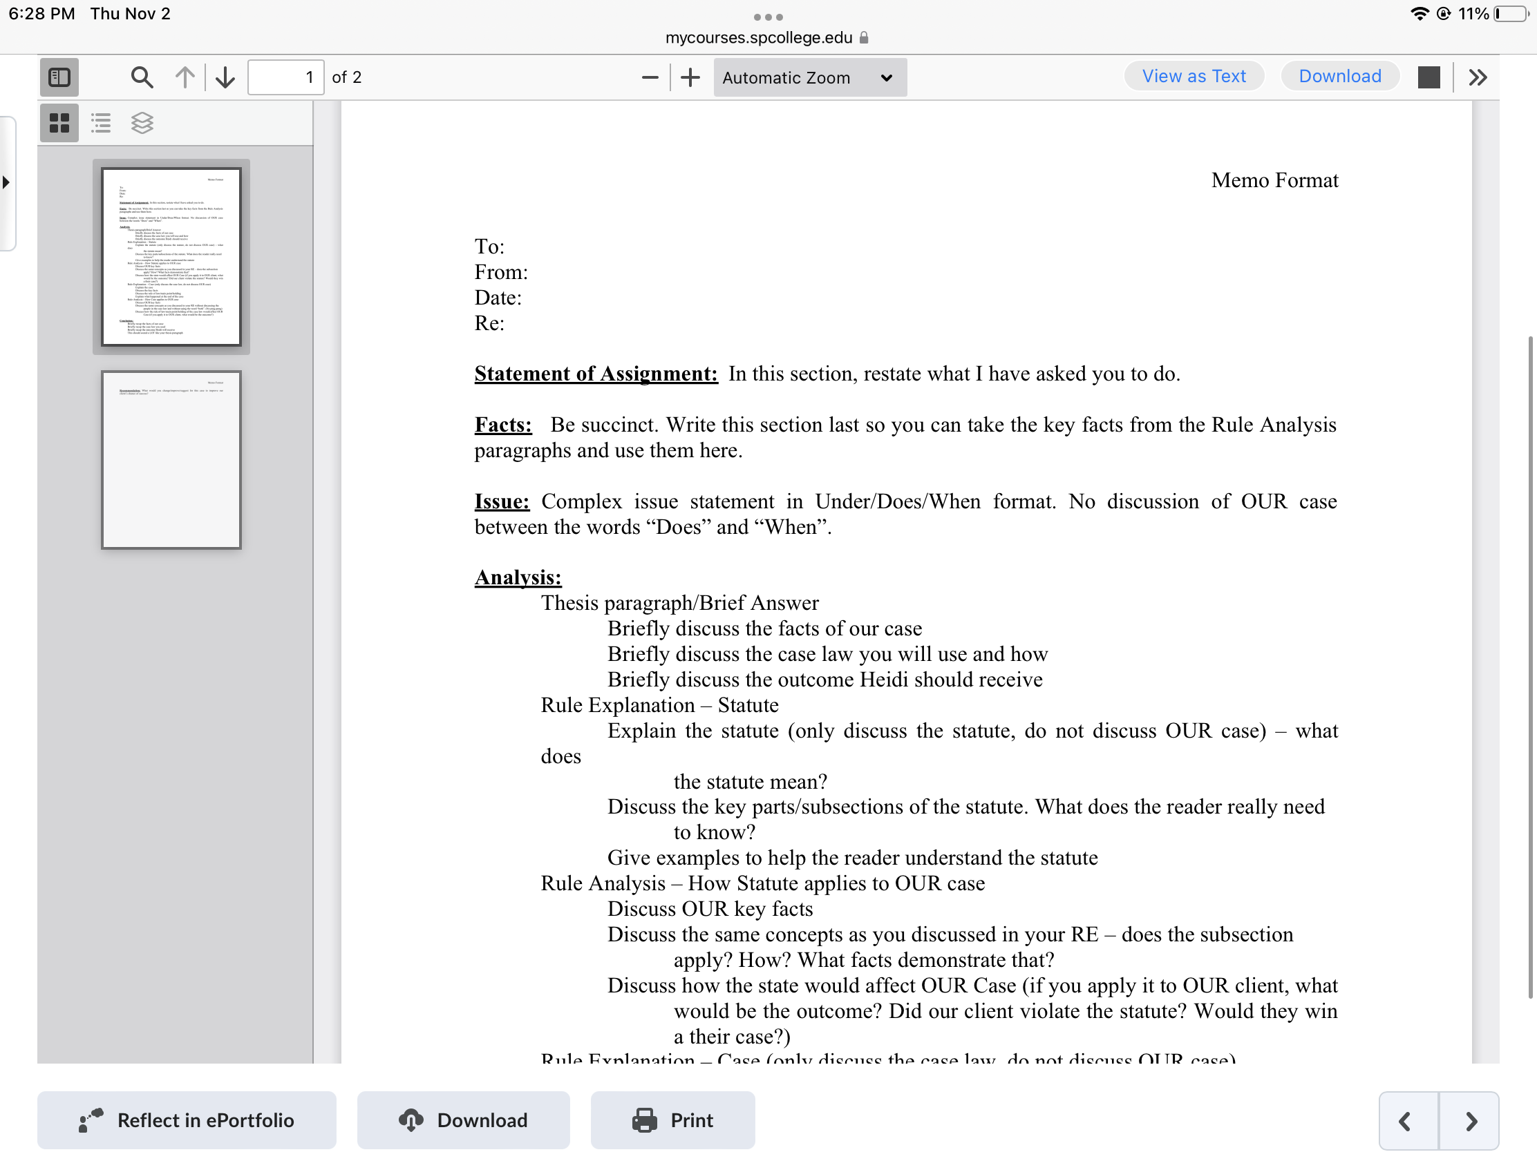Screen dimensions: 1537x1152
Task: Go to next page down arrow
Action: pyautogui.click(x=225, y=77)
